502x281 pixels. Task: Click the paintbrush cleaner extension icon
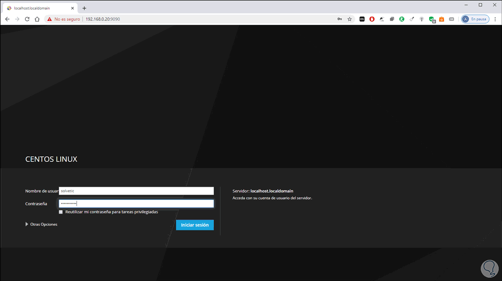412,19
